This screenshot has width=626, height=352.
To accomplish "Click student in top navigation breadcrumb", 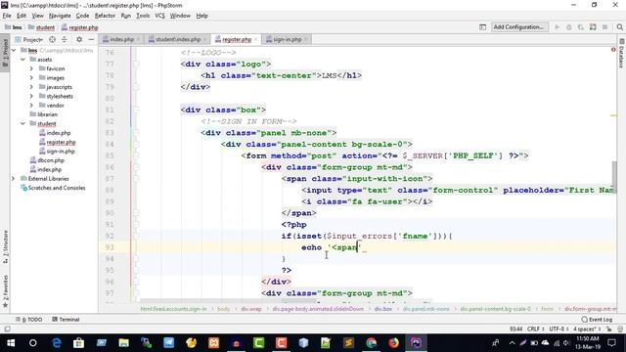I will tap(45, 27).
